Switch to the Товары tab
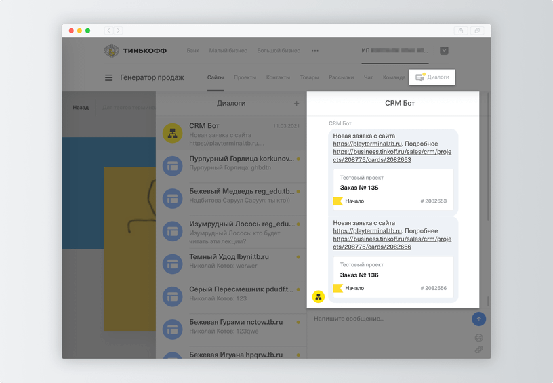Screen dimensions: 553x383 click(309, 77)
